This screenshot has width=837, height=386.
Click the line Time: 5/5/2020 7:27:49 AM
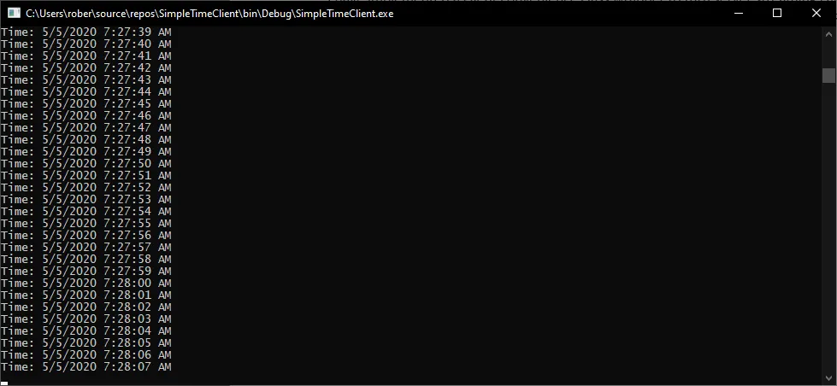86,151
